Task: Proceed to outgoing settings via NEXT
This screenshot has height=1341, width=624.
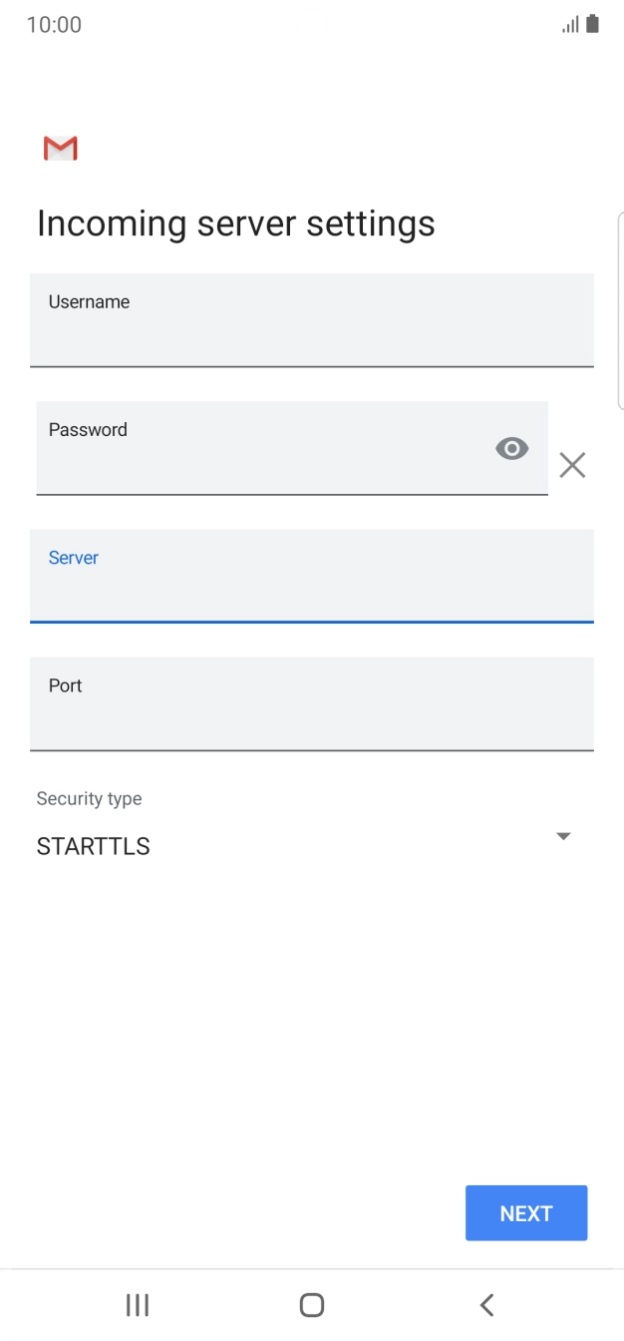Action: coord(526,1212)
